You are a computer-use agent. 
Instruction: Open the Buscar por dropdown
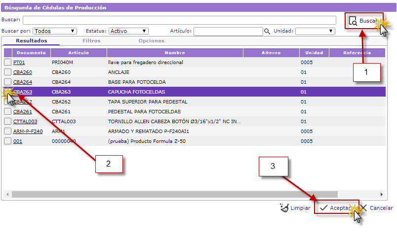[x=54, y=31]
